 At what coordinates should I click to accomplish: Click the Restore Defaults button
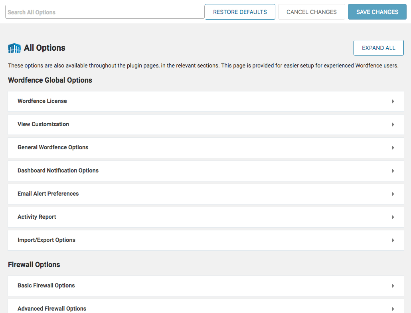(x=240, y=12)
